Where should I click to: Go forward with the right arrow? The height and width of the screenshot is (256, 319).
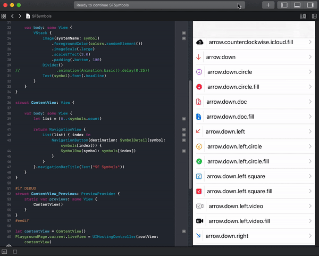coord(20,16)
